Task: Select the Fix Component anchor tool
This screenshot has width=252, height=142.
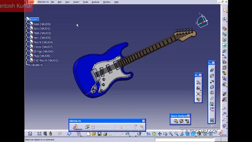Action: [x=212, y=93]
